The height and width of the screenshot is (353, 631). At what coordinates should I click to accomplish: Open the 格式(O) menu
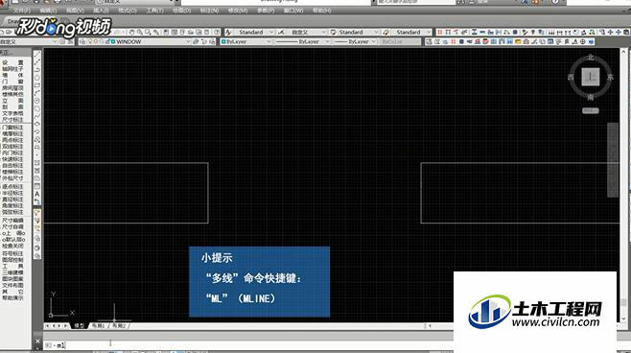[x=128, y=11]
